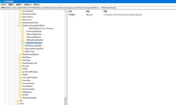
Task: Click the SVDEn folder icon
Action: coord(20,69)
